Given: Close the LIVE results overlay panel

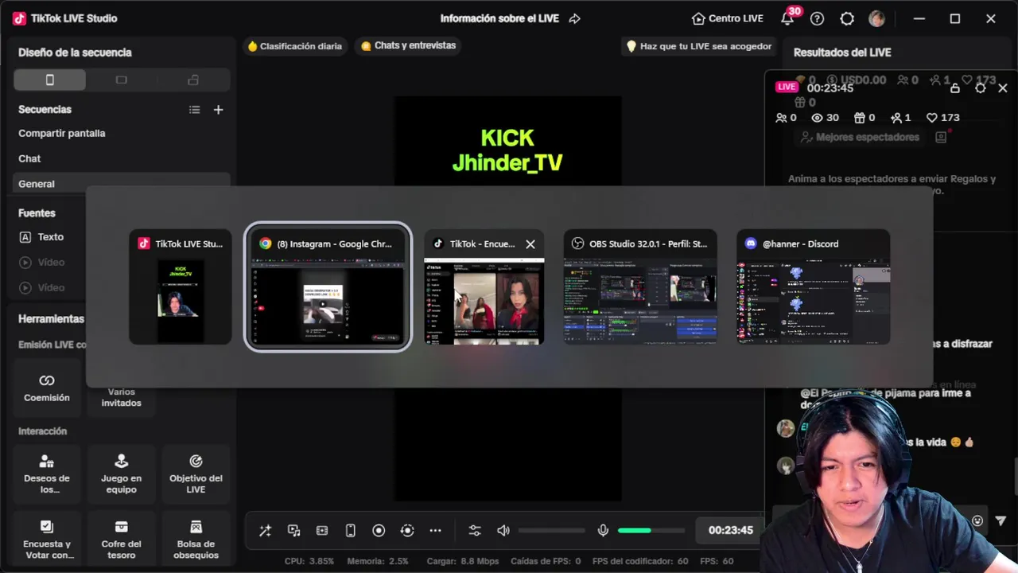Looking at the screenshot, I should click(x=1003, y=88).
